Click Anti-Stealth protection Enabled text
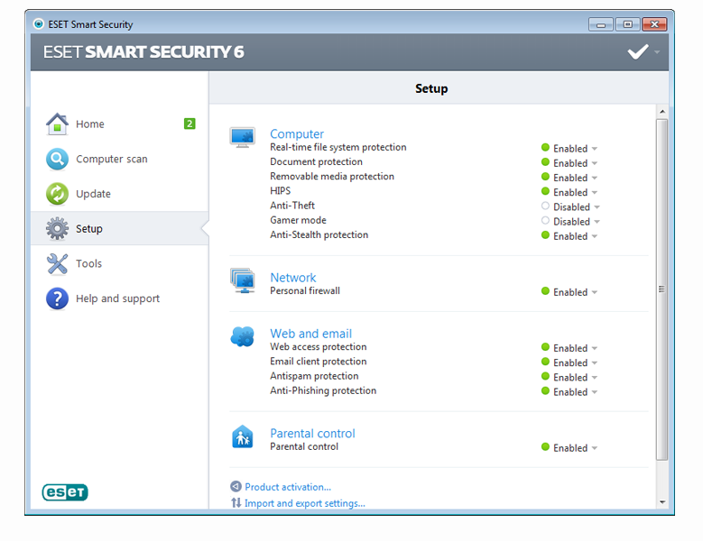Image resolution: width=703 pixels, height=541 pixels. pos(570,236)
